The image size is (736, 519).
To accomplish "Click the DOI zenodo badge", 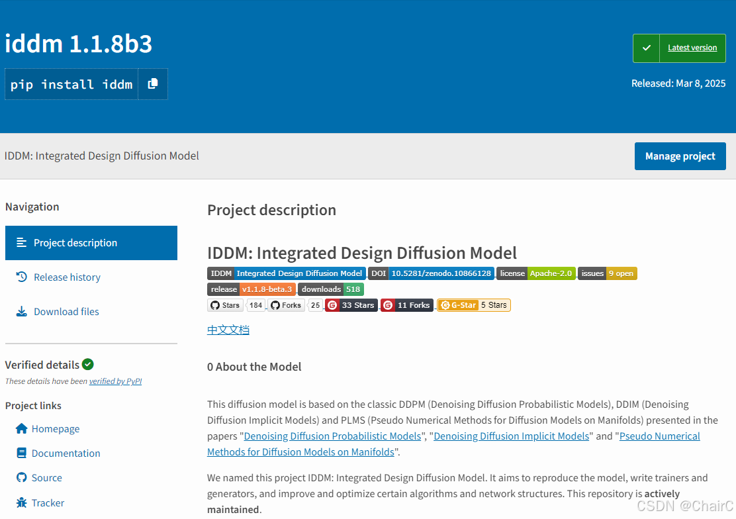I will point(431,273).
